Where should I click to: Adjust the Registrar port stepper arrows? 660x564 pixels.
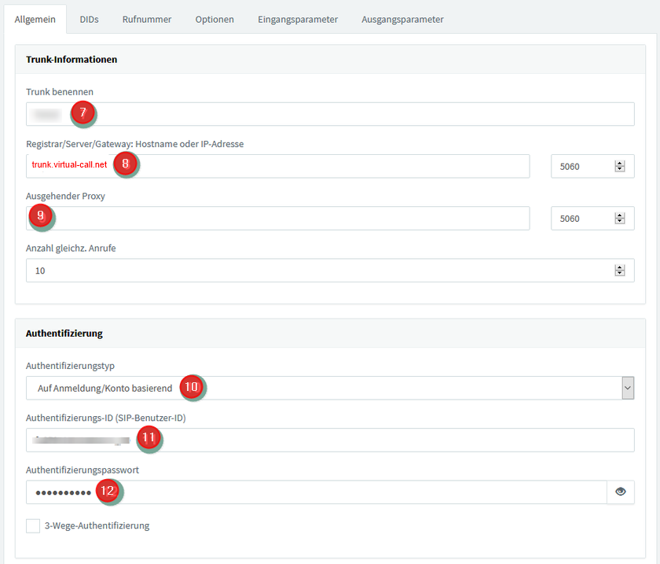(x=620, y=166)
